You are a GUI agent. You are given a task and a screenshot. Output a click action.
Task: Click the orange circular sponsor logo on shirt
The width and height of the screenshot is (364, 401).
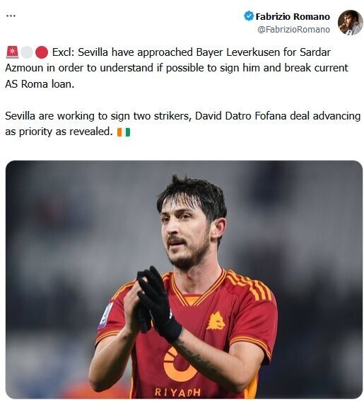(x=177, y=364)
